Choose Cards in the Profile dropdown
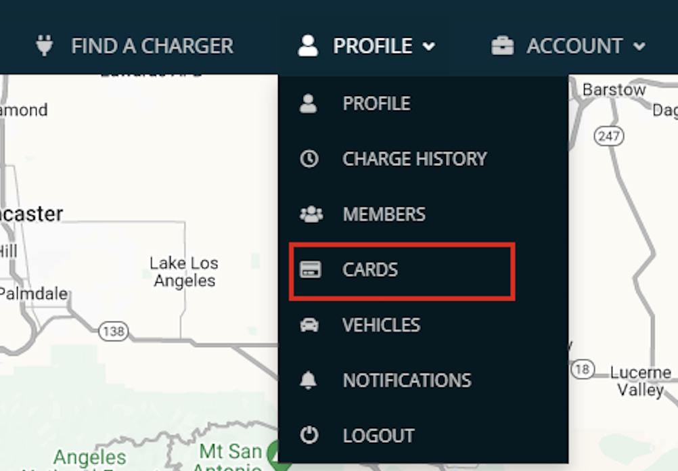Image resolution: width=678 pixels, height=471 pixels. coord(370,270)
